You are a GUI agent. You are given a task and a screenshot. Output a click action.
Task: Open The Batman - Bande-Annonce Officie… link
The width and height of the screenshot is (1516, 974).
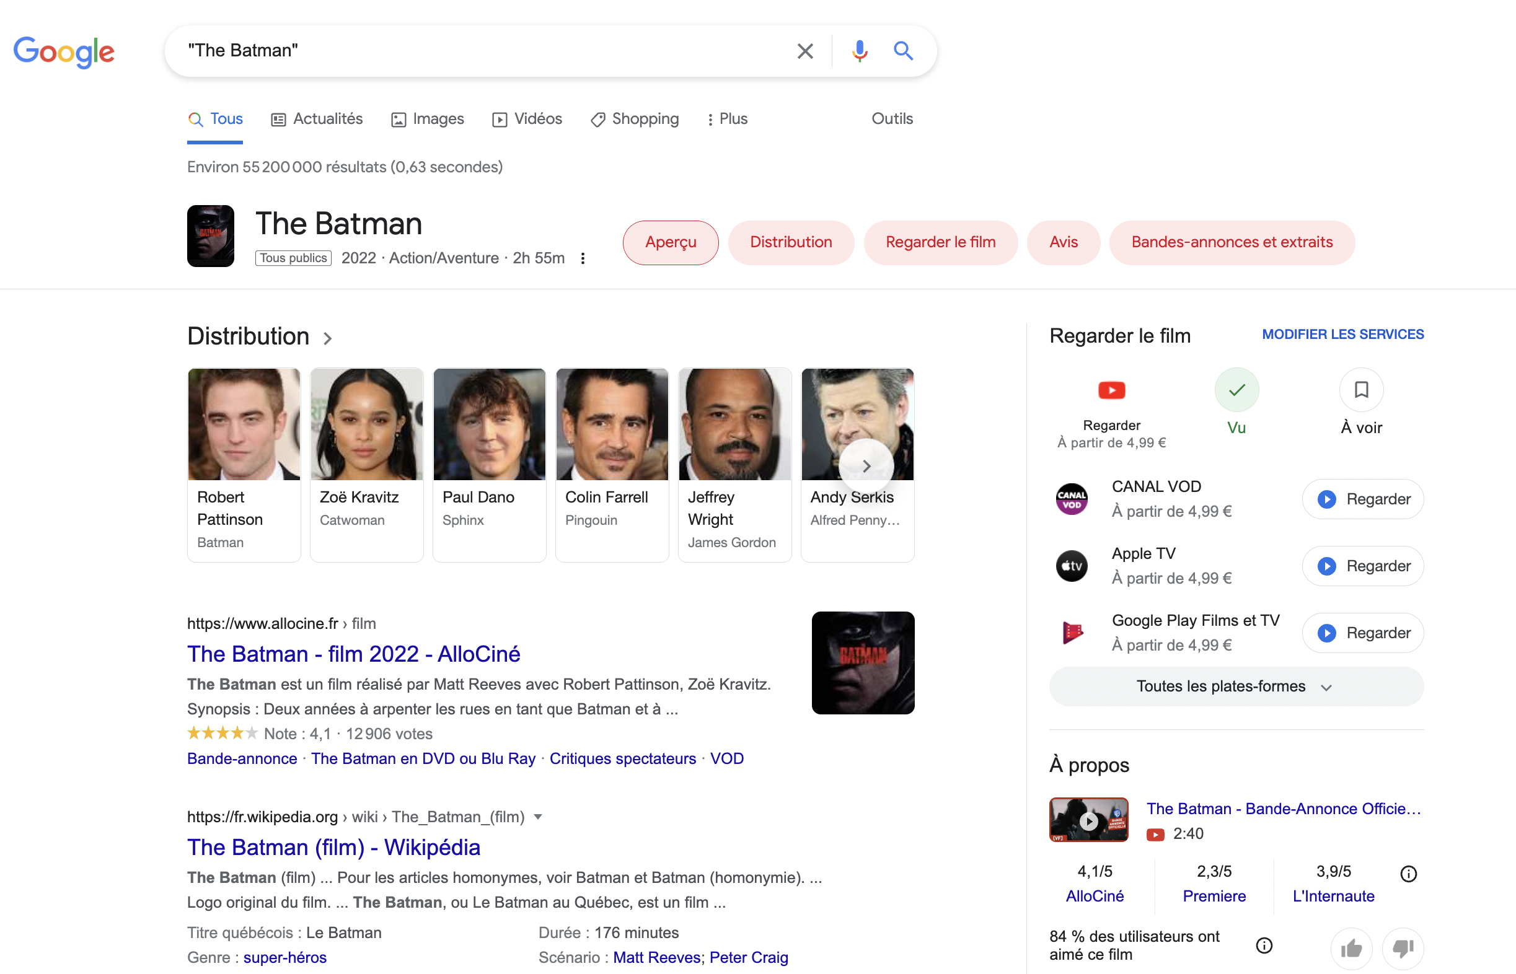point(1284,809)
